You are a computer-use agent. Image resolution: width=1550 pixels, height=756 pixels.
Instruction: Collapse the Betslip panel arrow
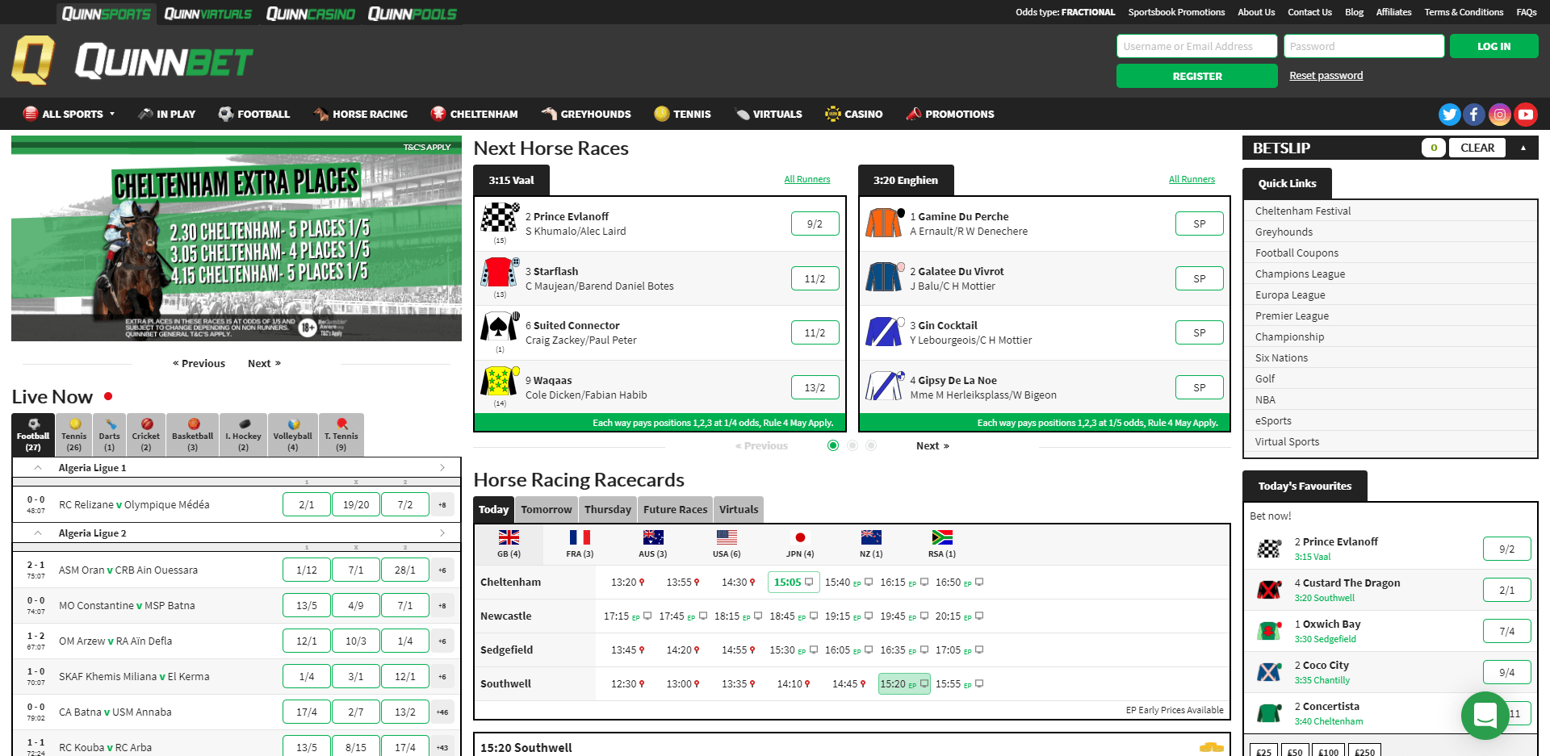tap(1523, 148)
